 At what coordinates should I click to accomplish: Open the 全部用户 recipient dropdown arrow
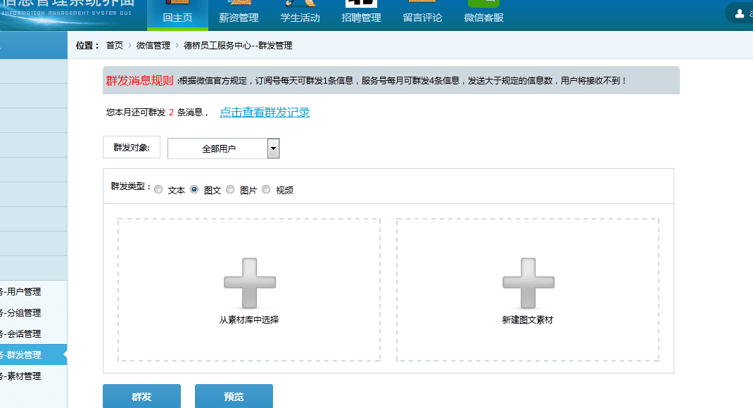point(273,148)
